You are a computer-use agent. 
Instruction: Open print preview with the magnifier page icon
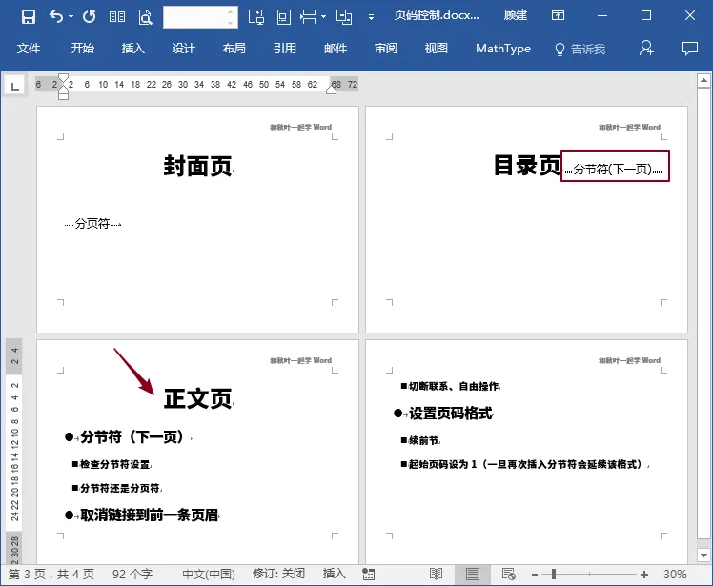click(145, 17)
